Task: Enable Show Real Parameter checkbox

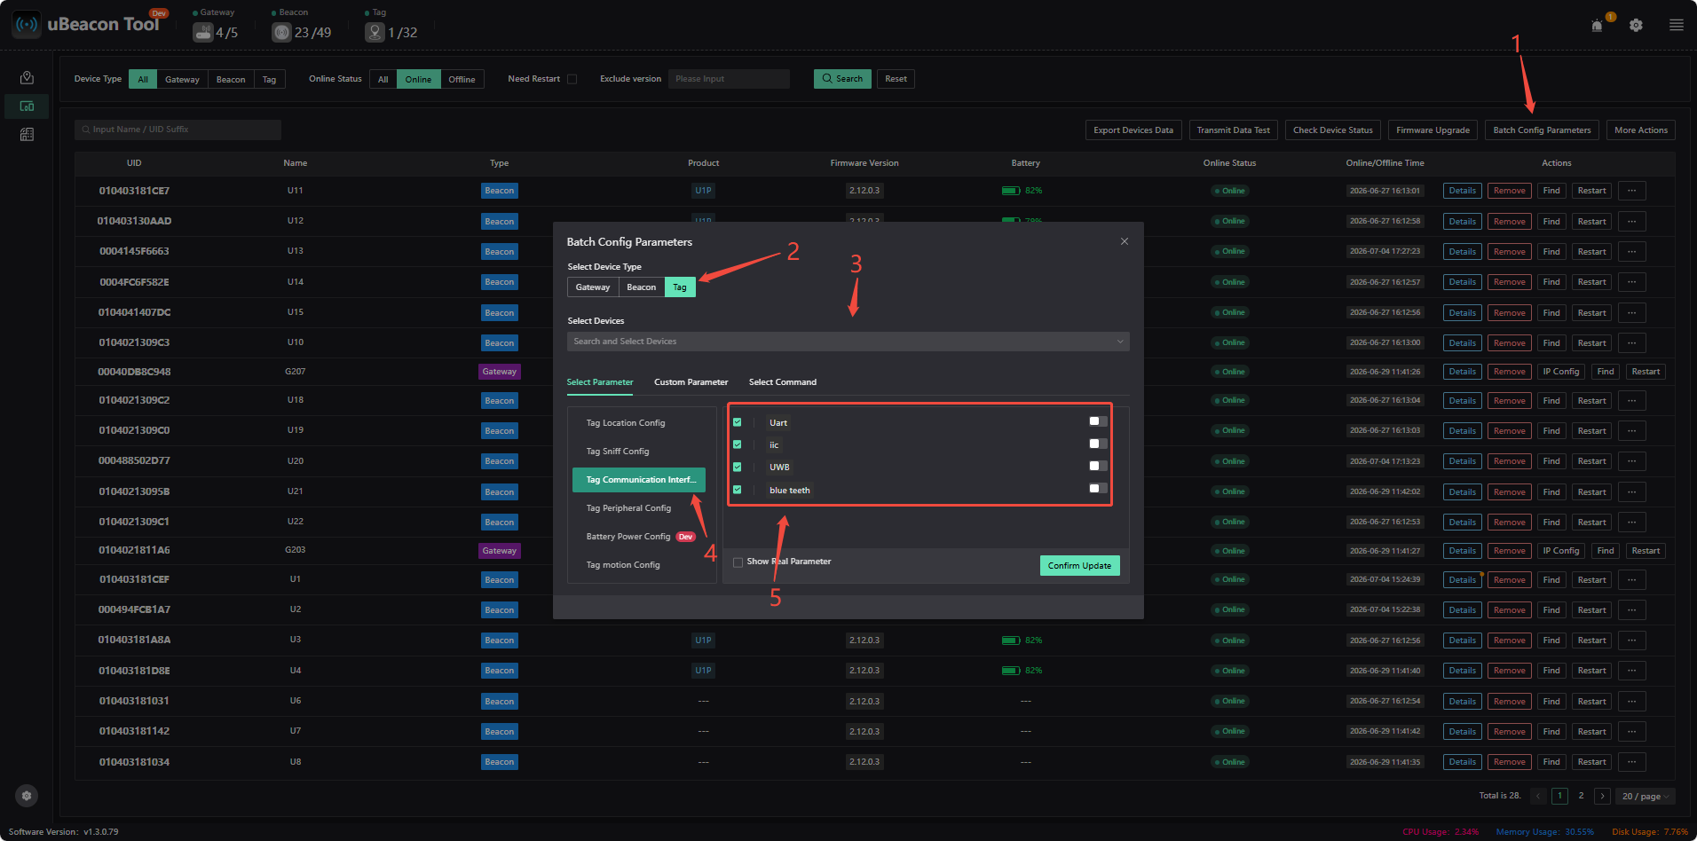Action: point(738,562)
